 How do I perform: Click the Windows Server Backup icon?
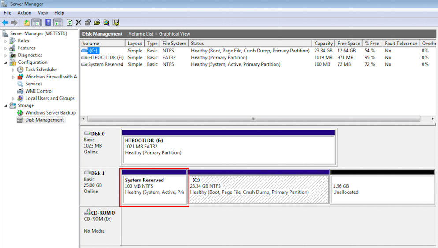(x=20, y=113)
